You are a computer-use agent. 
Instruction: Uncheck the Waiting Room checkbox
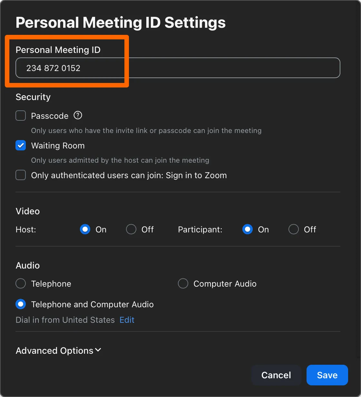pos(21,146)
